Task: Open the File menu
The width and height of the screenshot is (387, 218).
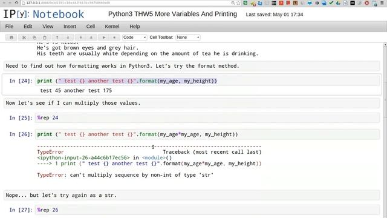Action: pyautogui.click(x=10, y=27)
